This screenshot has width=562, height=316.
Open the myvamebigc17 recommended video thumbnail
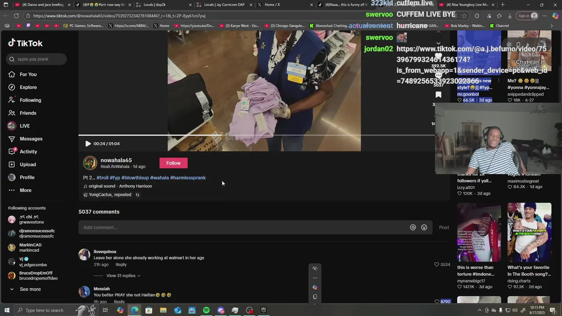click(479, 232)
